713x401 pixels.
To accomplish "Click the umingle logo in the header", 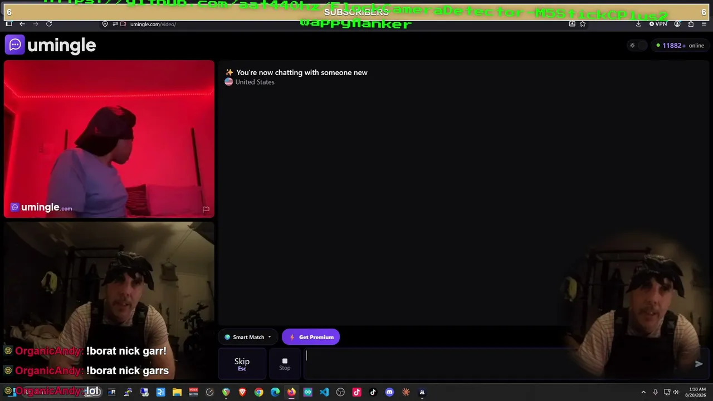I will [50, 45].
